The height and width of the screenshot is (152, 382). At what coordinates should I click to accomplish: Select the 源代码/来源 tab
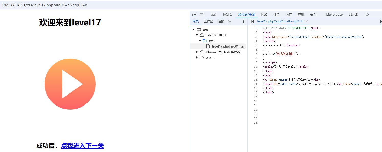[x=247, y=15]
